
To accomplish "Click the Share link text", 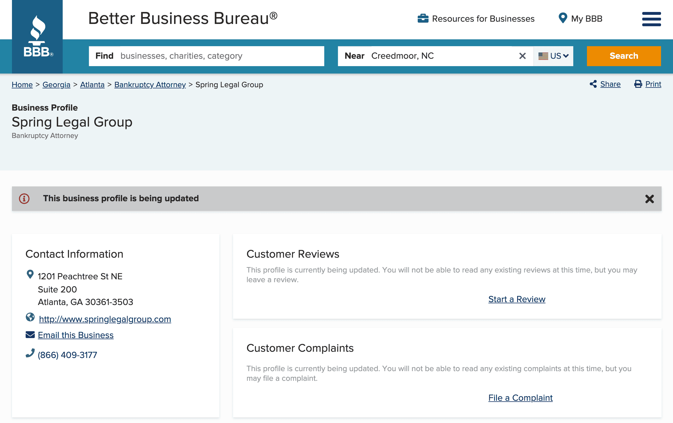I will point(610,84).
